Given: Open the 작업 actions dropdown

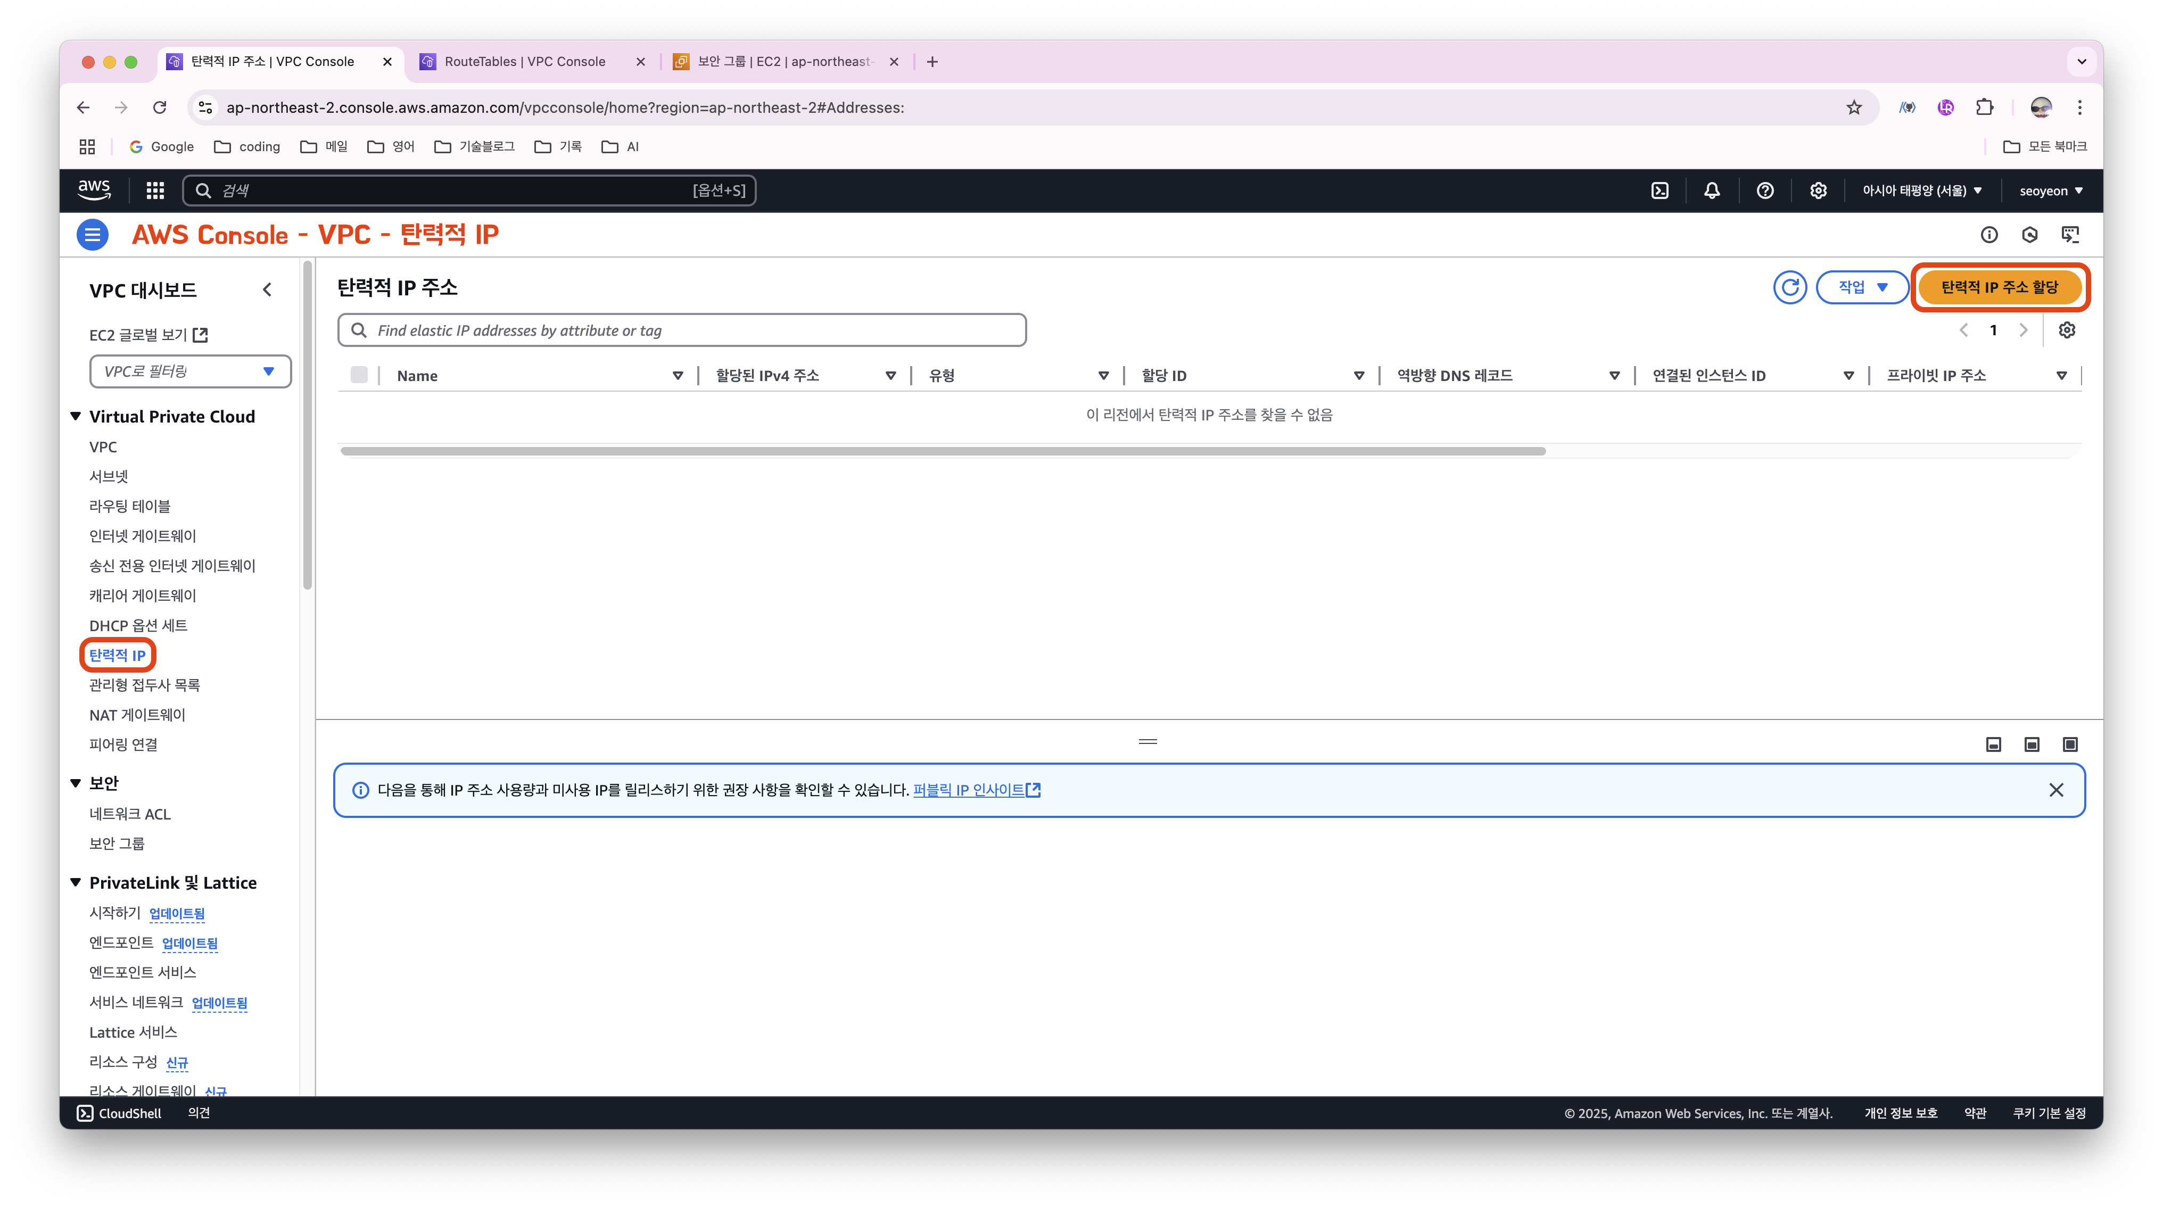Looking at the screenshot, I should pyautogui.click(x=1862, y=287).
